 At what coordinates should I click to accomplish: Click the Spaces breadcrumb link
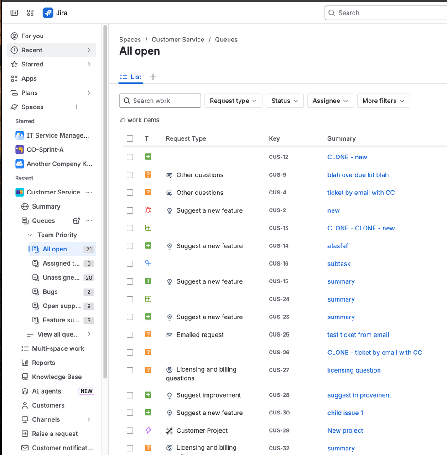click(x=130, y=40)
